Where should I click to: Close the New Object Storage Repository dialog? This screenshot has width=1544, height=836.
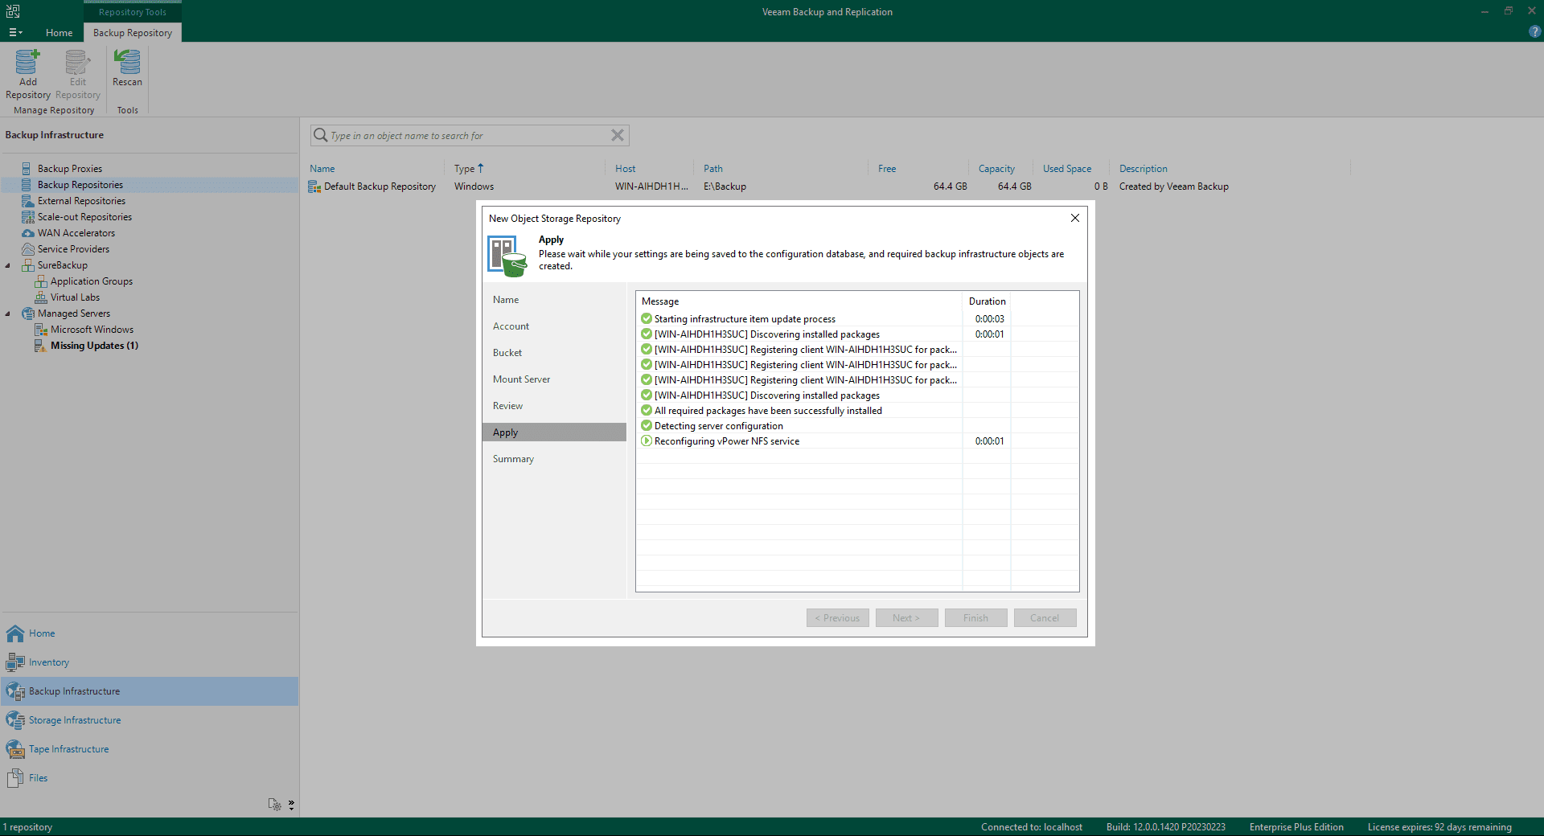click(x=1074, y=218)
